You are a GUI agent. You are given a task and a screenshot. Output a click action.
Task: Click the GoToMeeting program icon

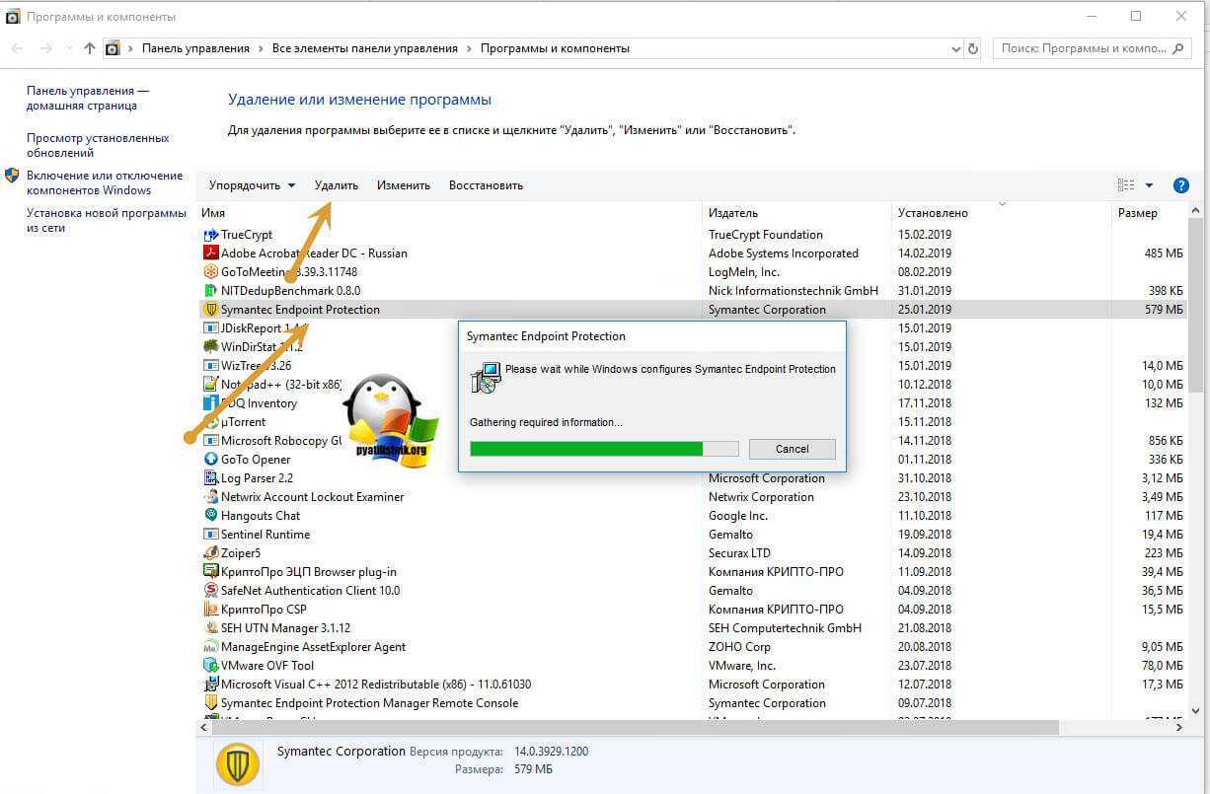click(210, 272)
